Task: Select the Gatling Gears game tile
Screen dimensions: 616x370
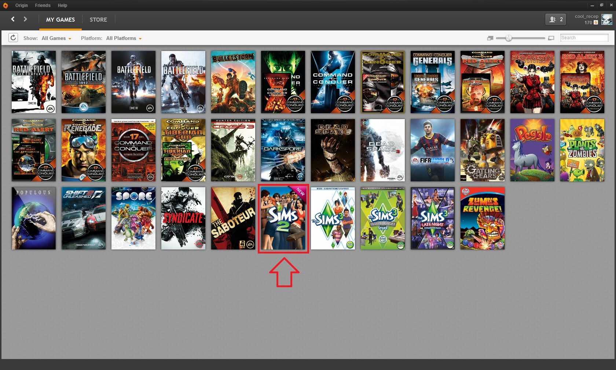Action: tap(483, 150)
